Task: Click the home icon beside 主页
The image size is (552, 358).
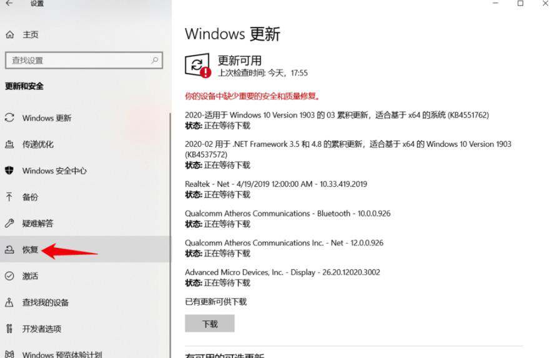Action: pyautogui.click(x=10, y=34)
